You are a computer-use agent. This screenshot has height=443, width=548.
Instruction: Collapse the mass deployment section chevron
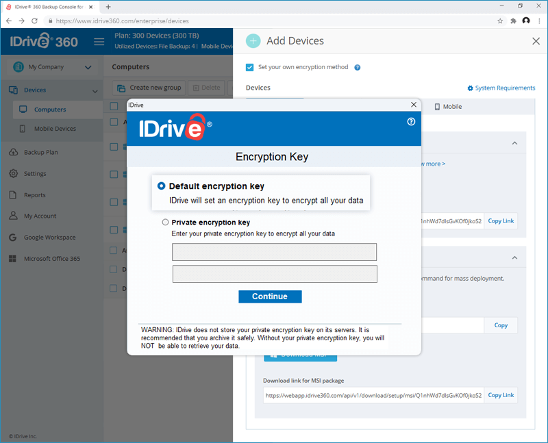click(x=514, y=258)
